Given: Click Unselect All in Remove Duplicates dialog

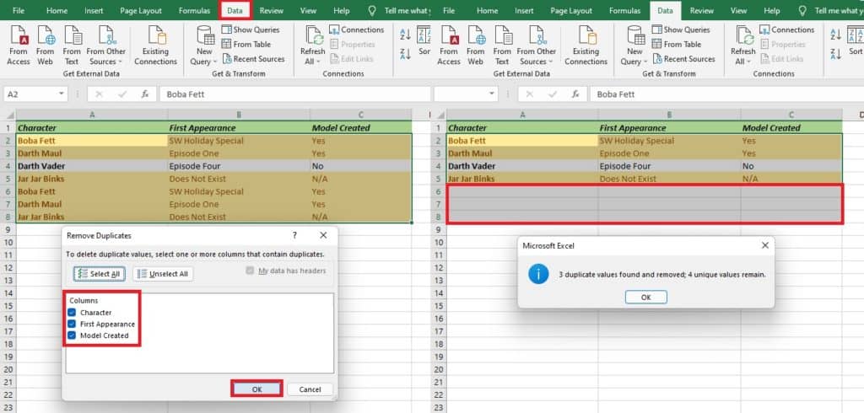Looking at the screenshot, I should (162, 274).
